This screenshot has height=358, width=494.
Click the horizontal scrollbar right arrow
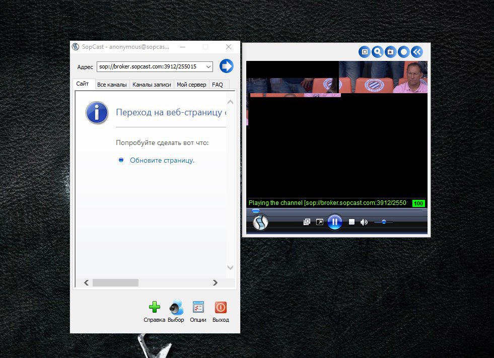pyautogui.click(x=215, y=282)
